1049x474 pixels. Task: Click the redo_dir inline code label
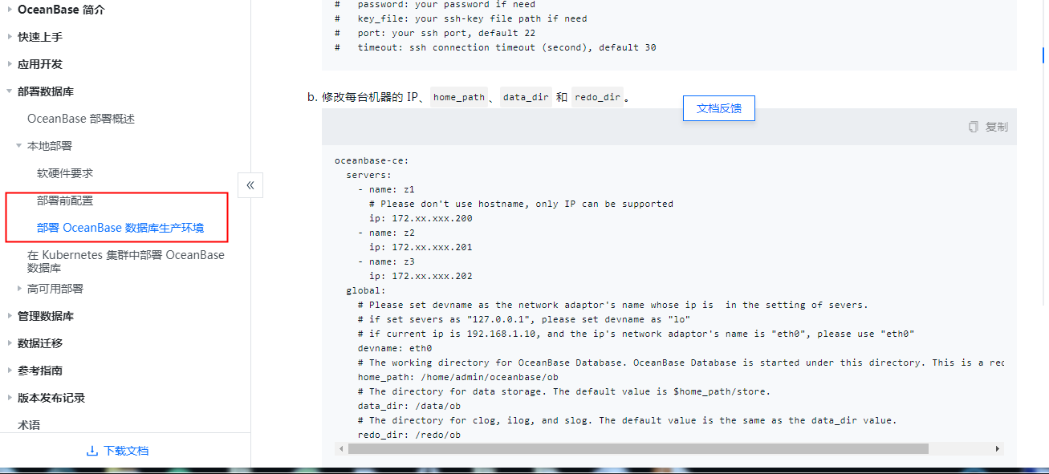click(598, 97)
